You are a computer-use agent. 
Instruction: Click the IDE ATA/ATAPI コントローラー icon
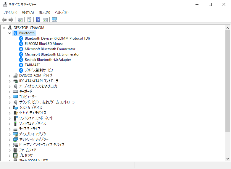pyautogui.click(x=15, y=81)
